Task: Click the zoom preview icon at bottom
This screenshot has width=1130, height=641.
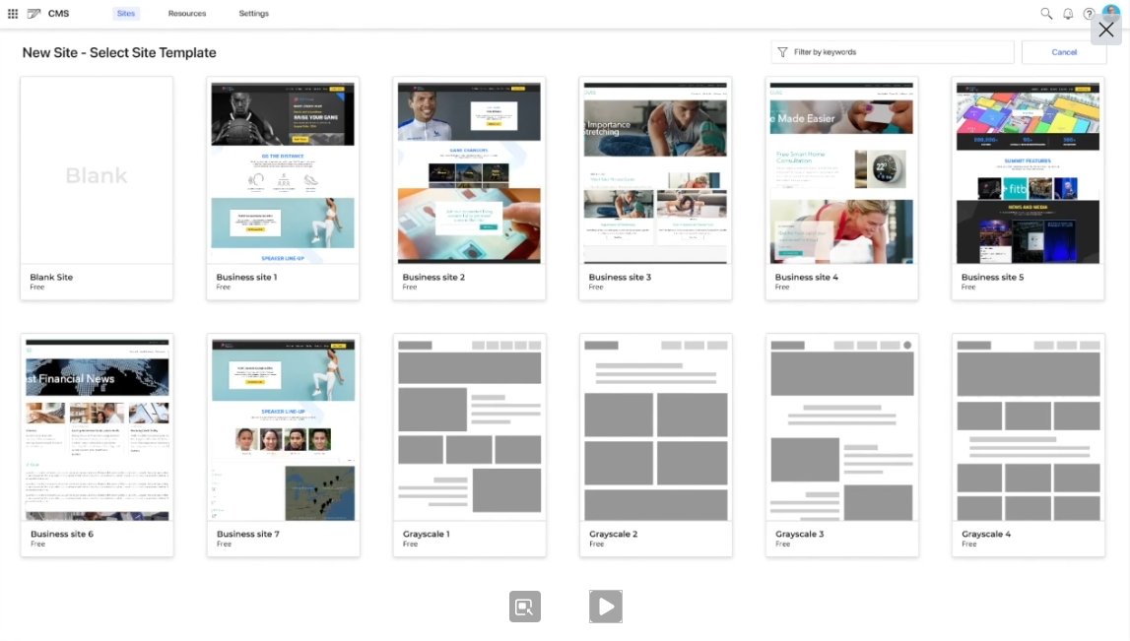Action: point(525,607)
